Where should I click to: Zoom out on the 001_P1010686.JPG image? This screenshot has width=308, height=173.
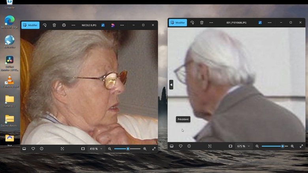pos(257,146)
